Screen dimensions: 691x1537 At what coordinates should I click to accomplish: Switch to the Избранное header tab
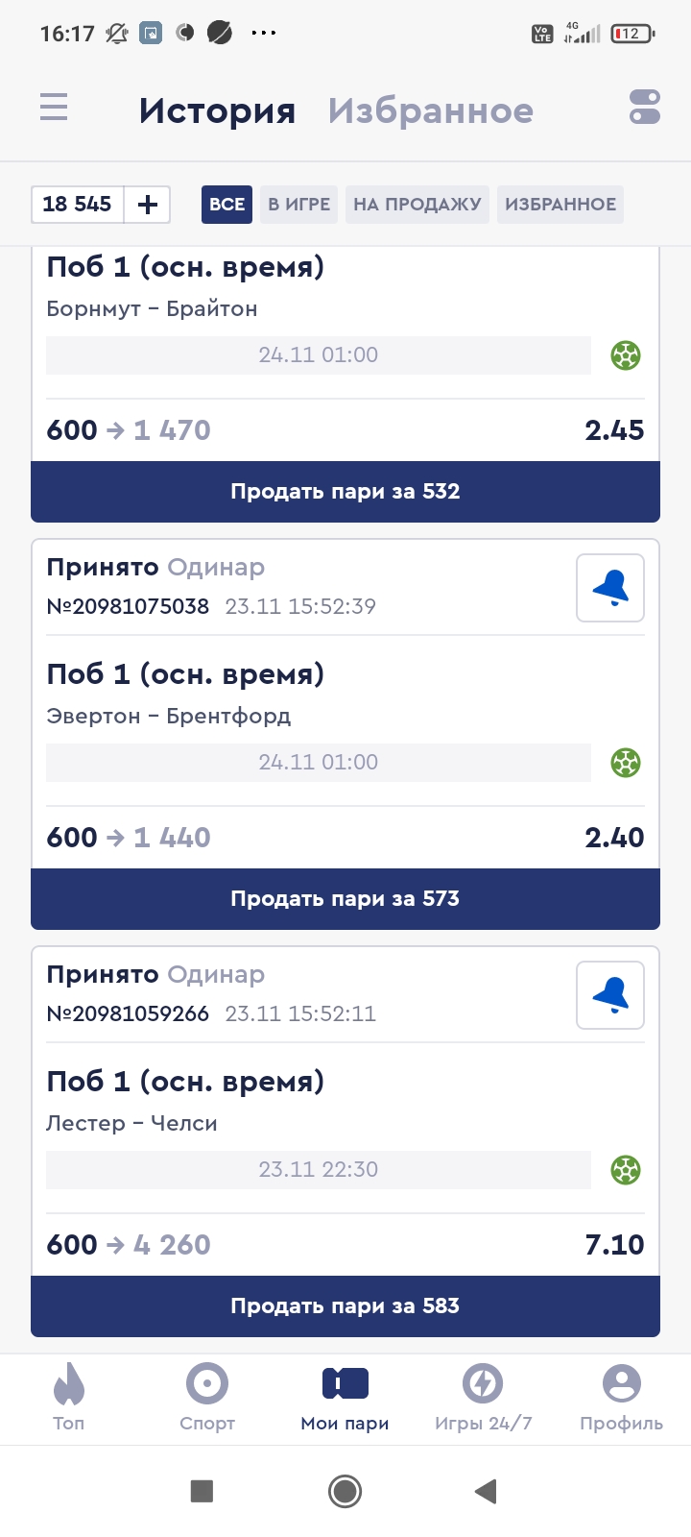(431, 111)
